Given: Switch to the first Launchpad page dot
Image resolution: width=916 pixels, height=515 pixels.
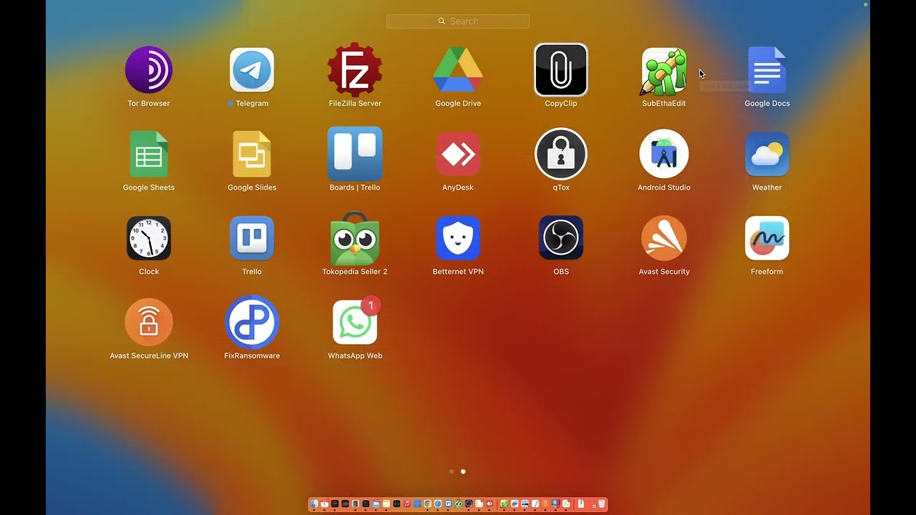Looking at the screenshot, I should point(452,471).
